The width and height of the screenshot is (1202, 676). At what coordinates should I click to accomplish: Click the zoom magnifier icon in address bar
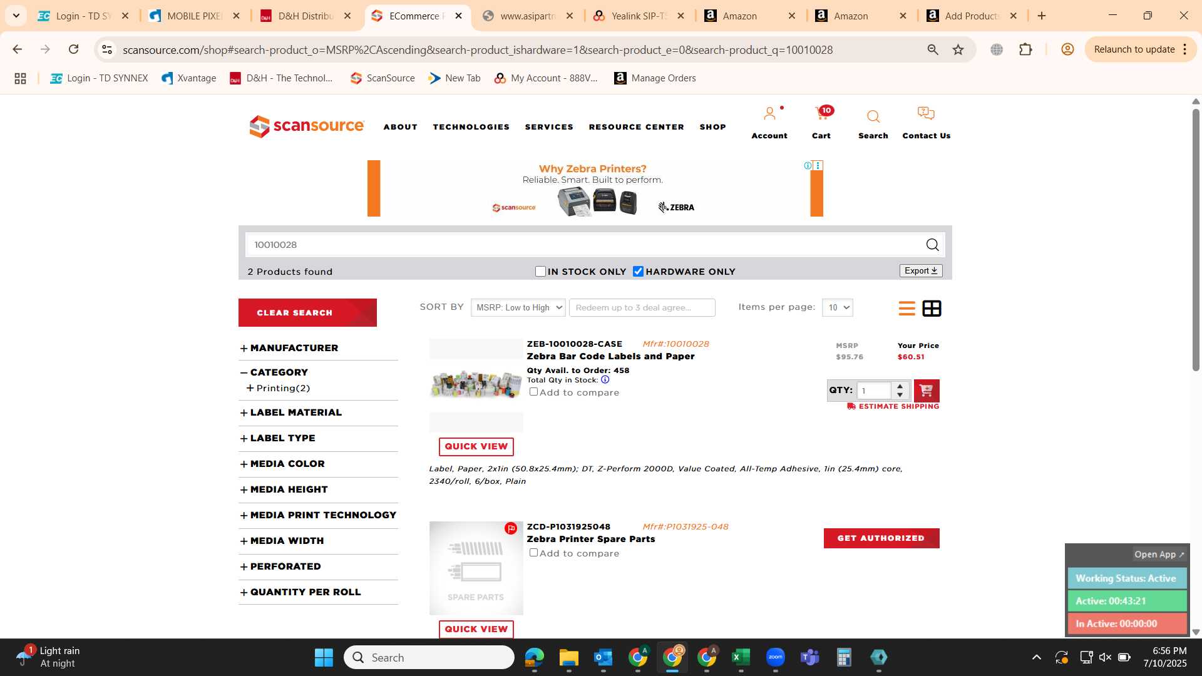click(933, 49)
